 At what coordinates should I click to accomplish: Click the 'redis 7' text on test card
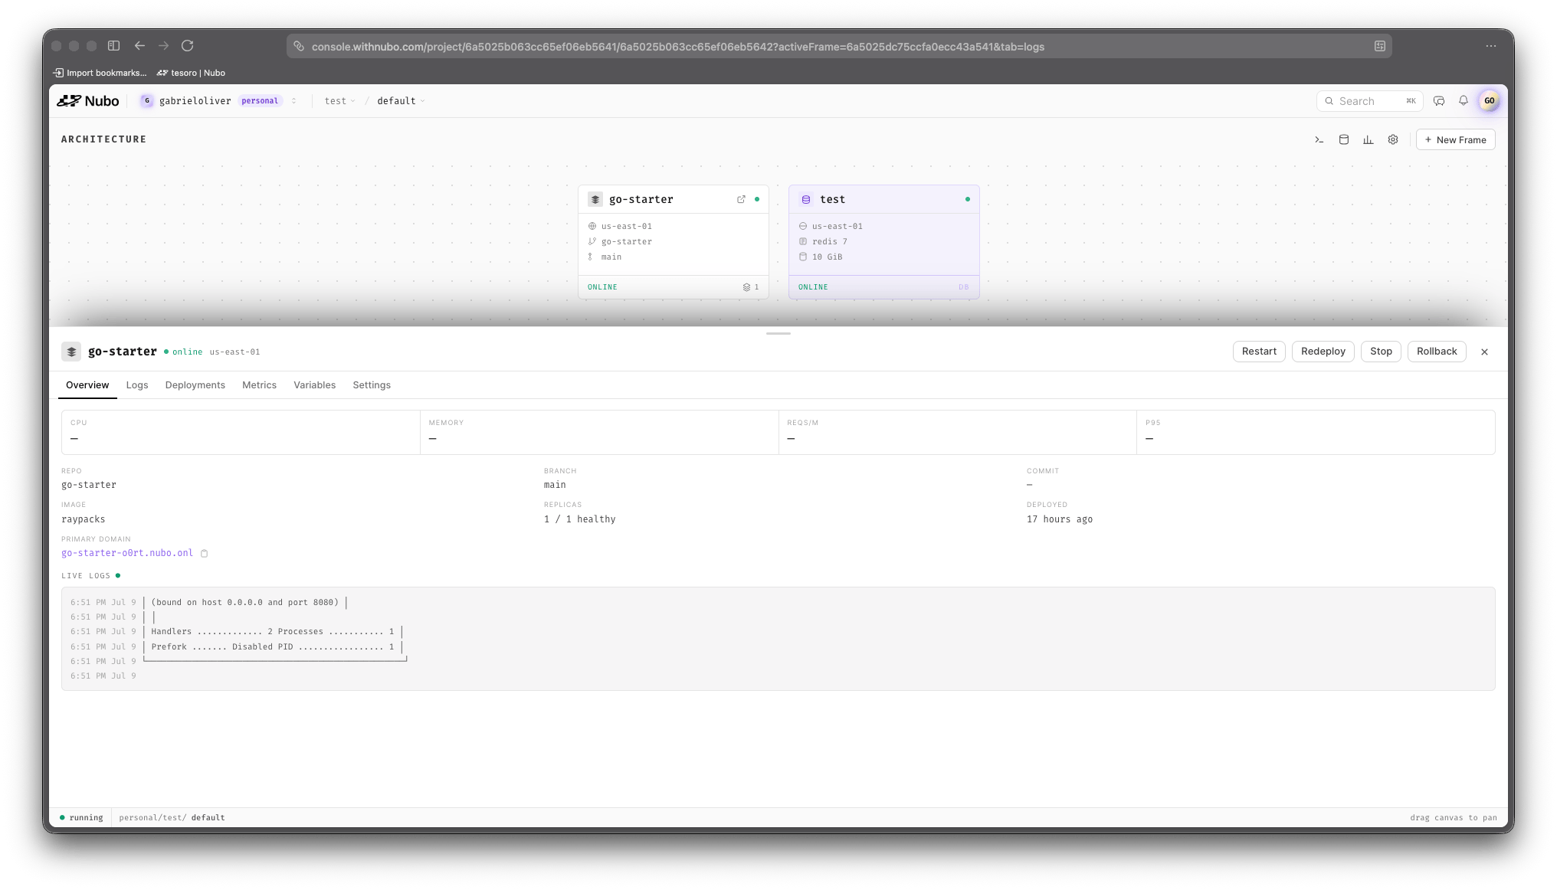tap(830, 242)
